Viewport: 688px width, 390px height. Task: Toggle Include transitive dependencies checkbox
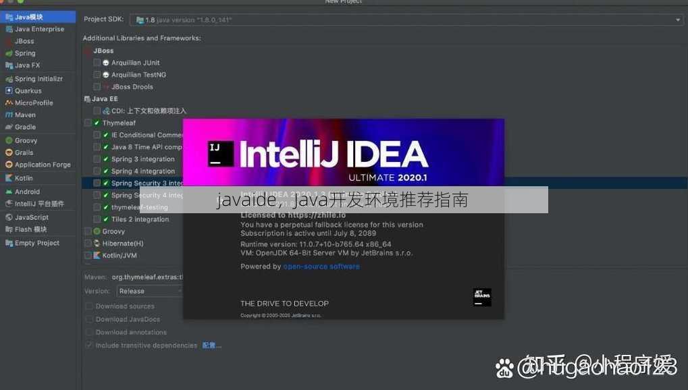(x=89, y=345)
